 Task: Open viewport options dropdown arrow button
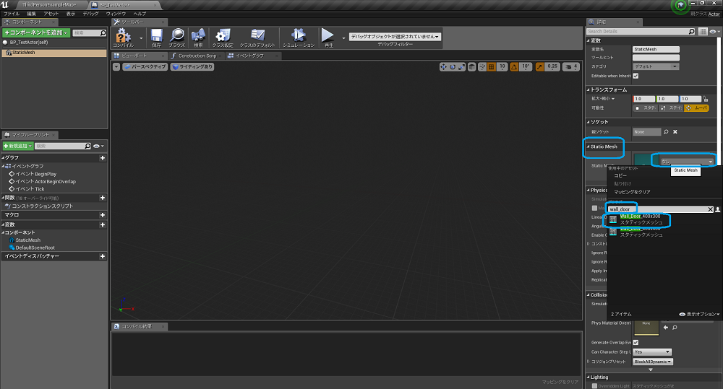(116, 66)
